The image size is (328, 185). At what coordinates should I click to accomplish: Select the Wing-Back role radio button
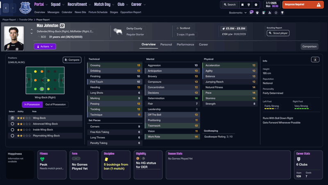pyautogui.click(x=13, y=118)
